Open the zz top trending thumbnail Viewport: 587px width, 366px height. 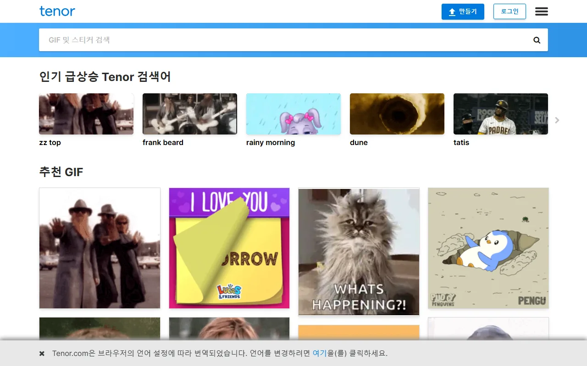(x=86, y=114)
